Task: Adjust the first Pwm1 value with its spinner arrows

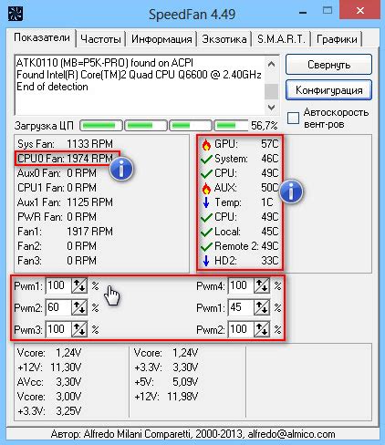Action: pos(79,285)
